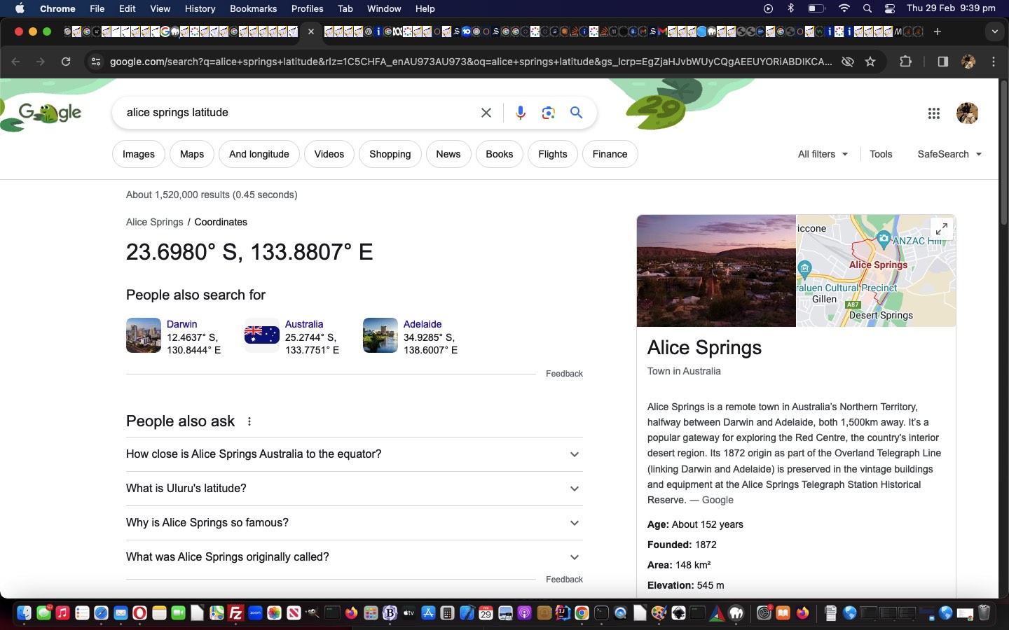Select the Finance filter chip
1009x630 pixels.
point(610,154)
